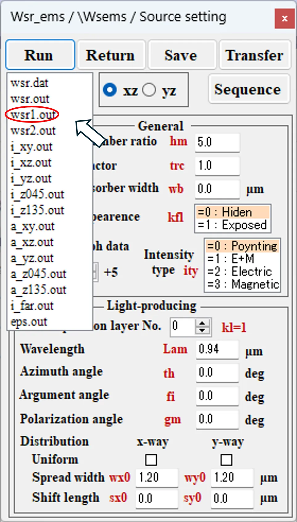Select i_z045.out list item
The height and width of the screenshot is (522, 297).
pos(37,194)
